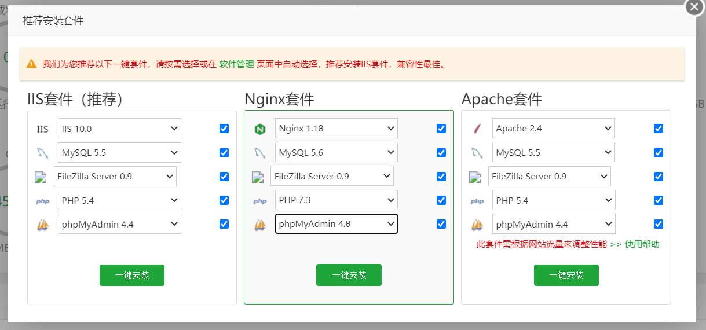This screenshot has width=706, height=330.
Task: Open FileZilla Server dropdown in Nginx suite
Action: click(332, 177)
